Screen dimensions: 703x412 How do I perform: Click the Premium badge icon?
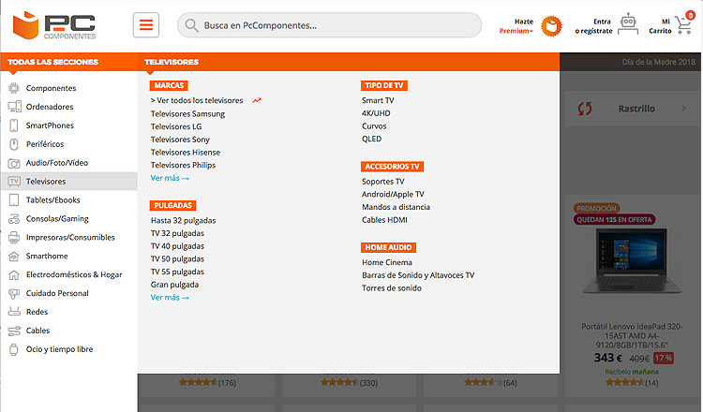551,26
